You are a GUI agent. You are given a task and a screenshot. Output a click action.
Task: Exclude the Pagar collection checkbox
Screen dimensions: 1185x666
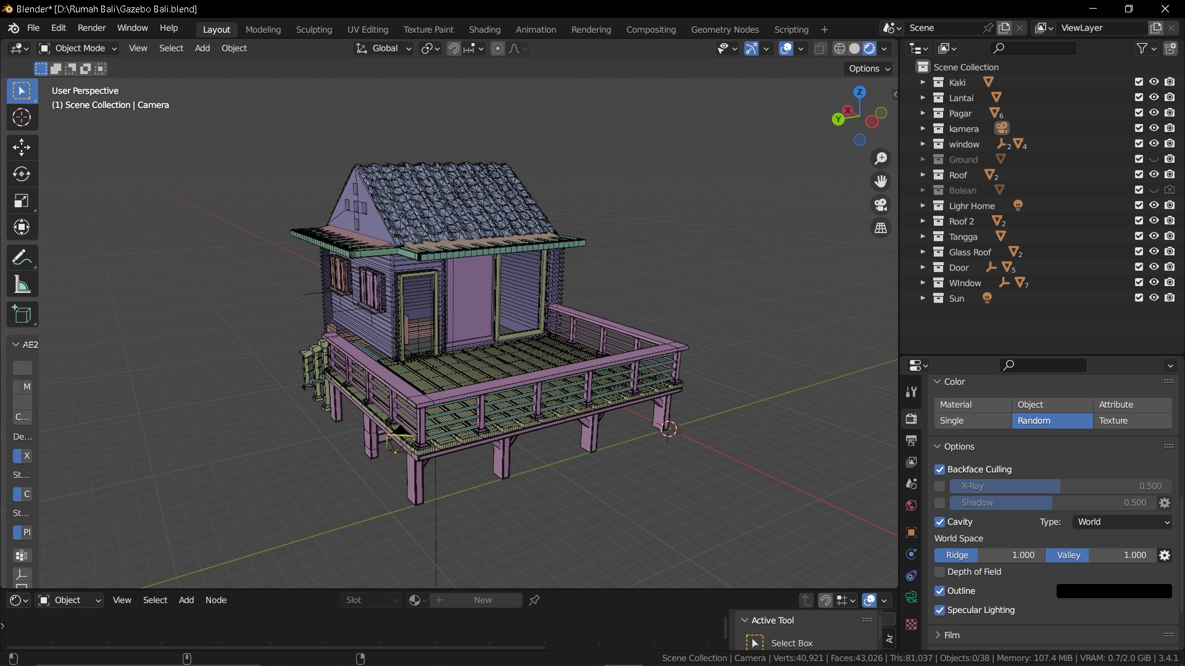[1139, 113]
